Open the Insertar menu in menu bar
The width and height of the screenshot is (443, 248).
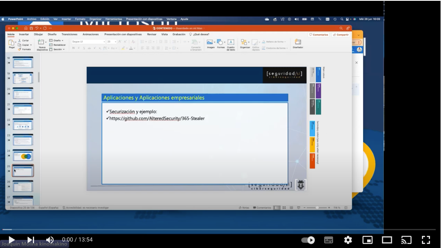pyautogui.click(x=66, y=19)
